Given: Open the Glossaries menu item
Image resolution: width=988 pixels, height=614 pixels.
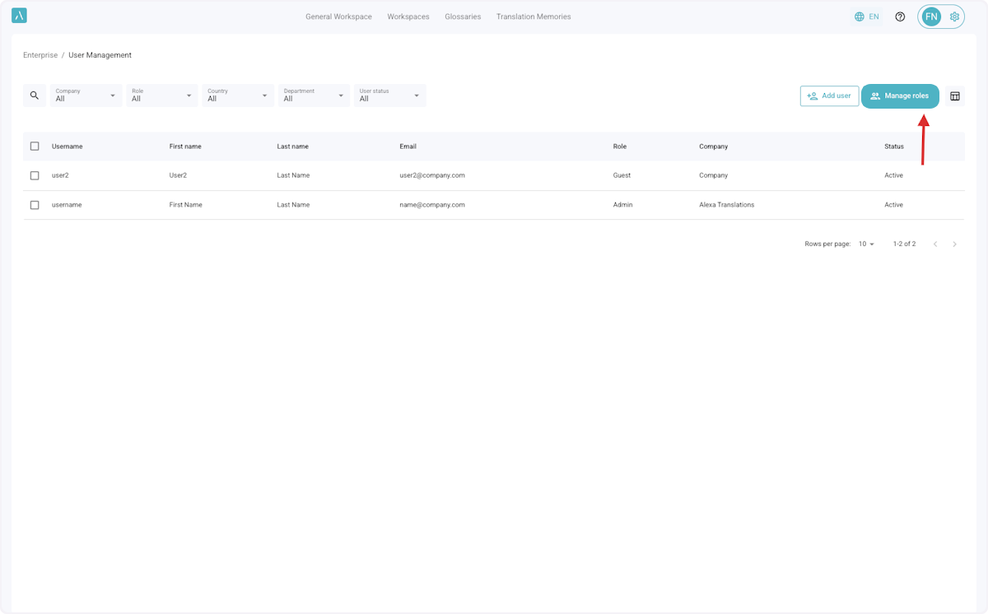Looking at the screenshot, I should pyautogui.click(x=463, y=16).
